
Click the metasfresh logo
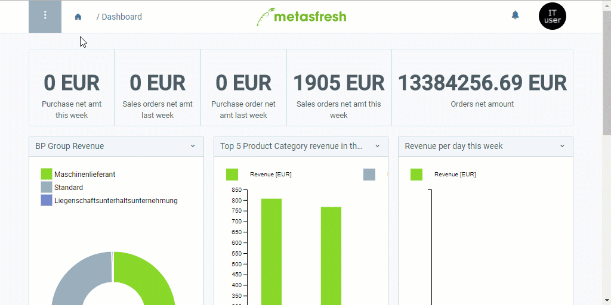pyautogui.click(x=301, y=17)
